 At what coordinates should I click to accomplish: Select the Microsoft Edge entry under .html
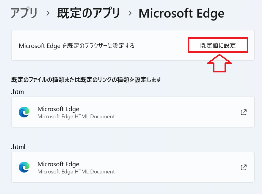coord(58,164)
